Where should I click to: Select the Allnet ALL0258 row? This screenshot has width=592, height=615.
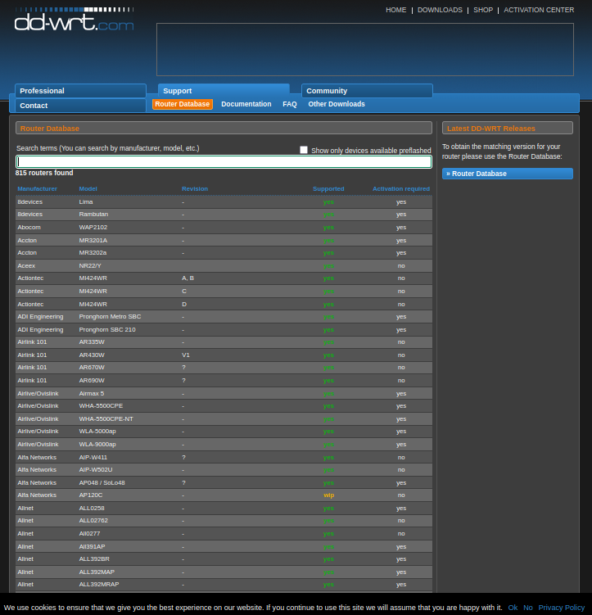point(224,508)
